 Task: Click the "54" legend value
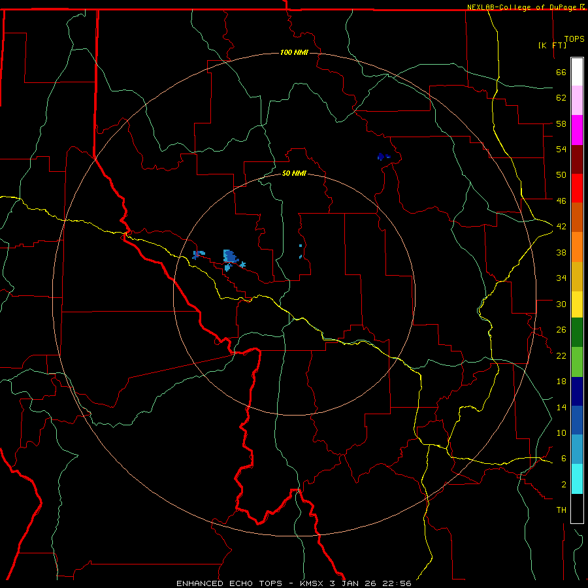click(561, 149)
